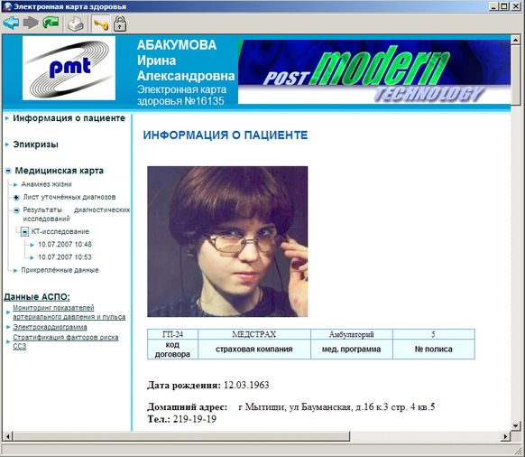This screenshot has width=525, height=457.
Task: Click the green refresh arrow icon
Action: (51, 23)
